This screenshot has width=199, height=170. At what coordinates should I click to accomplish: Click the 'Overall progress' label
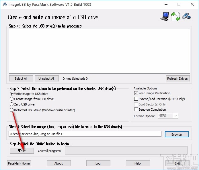(49, 151)
